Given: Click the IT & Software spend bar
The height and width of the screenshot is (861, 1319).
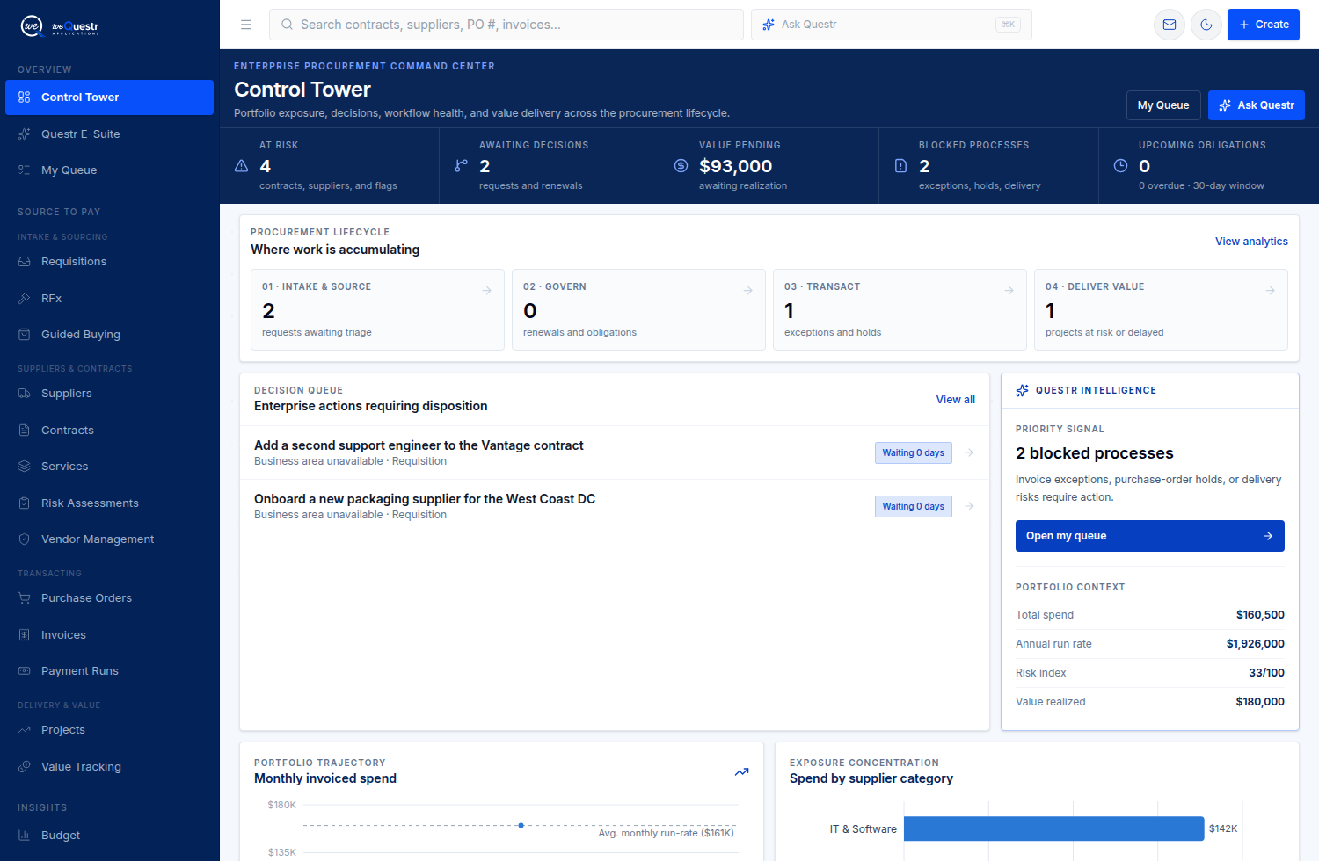Looking at the screenshot, I should (1053, 828).
